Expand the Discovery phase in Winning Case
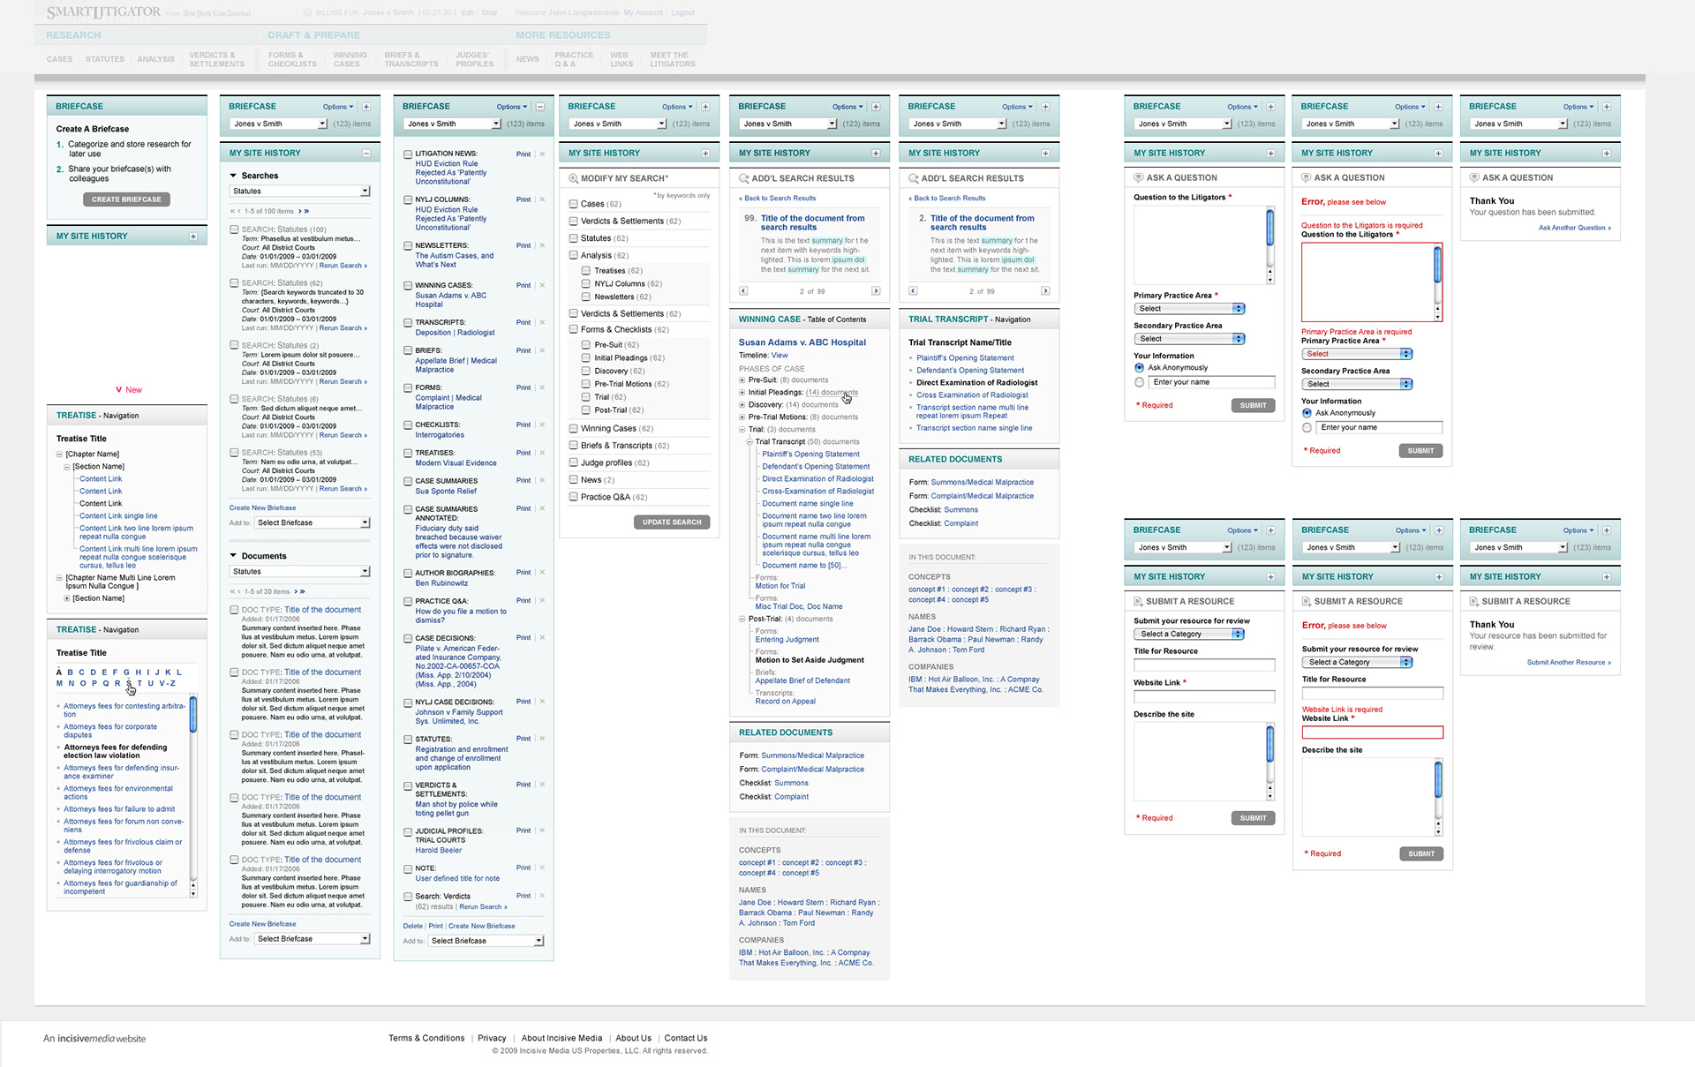The width and height of the screenshot is (1695, 1067). [742, 405]
